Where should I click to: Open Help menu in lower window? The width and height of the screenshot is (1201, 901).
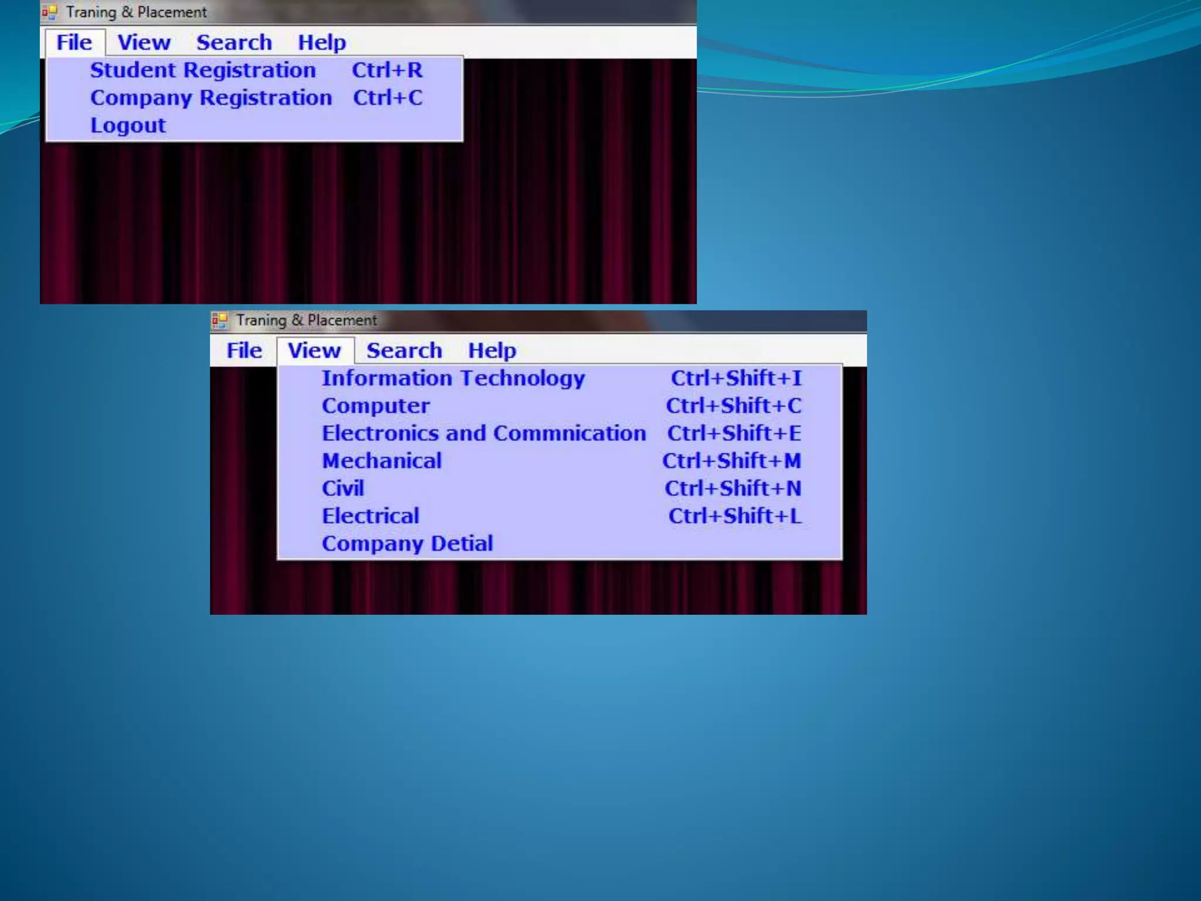491,351
